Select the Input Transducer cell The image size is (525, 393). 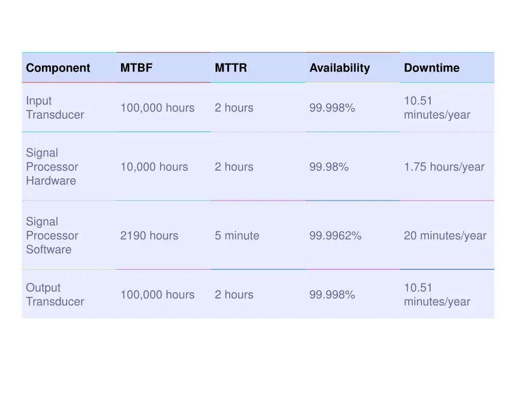tap(69, 107)
